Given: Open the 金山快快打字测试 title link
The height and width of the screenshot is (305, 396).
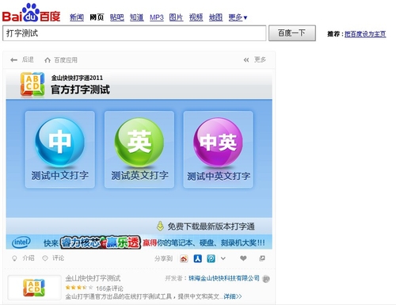Looking at the screenshot, I should click(x=93, y=278).
